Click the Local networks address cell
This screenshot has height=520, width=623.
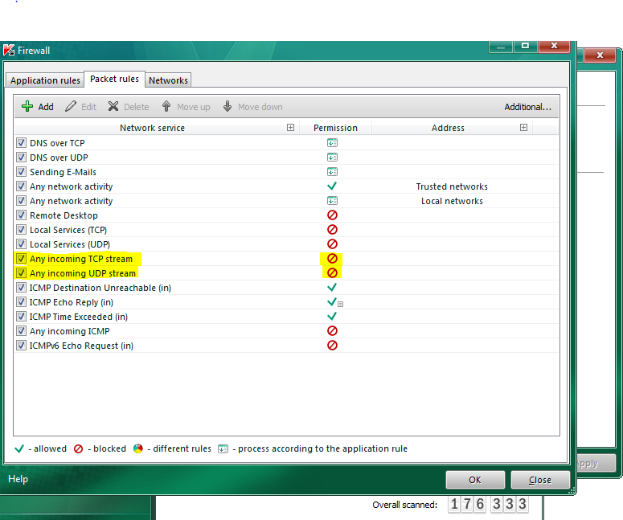(452, 201)
